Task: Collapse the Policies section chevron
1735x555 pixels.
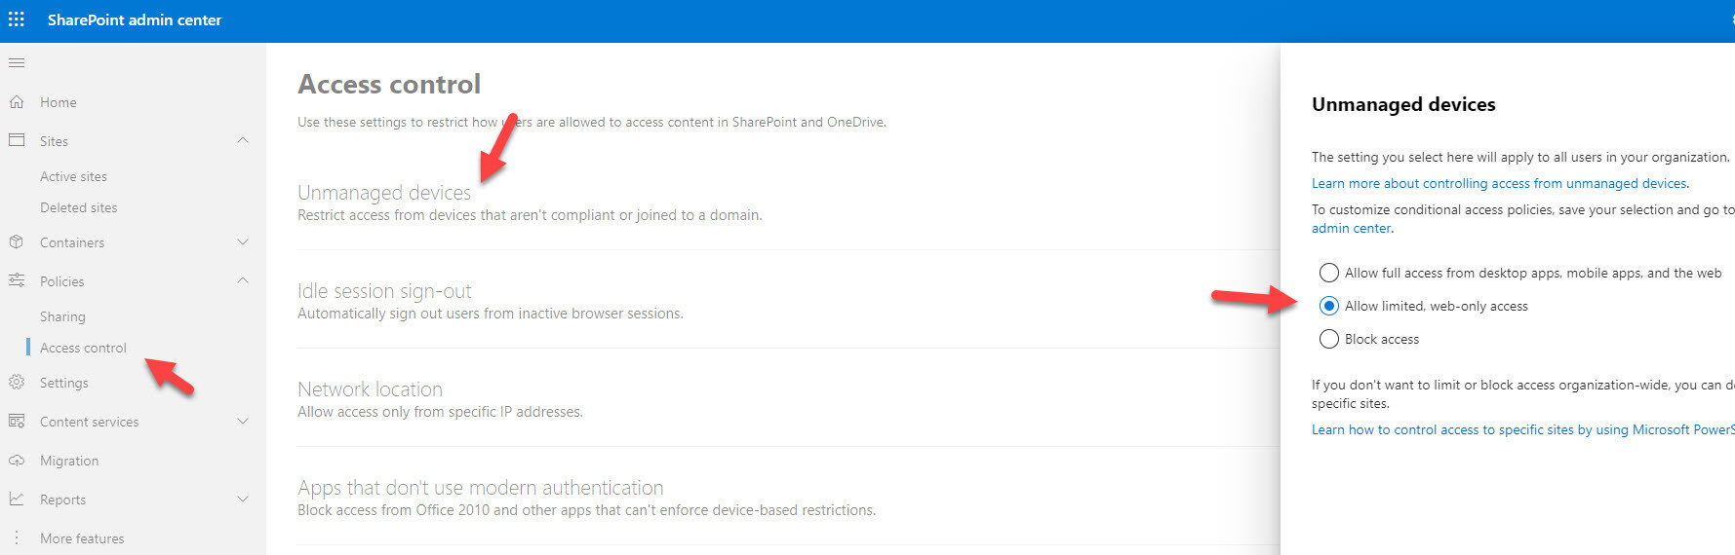Action: [x=243, y=280]
